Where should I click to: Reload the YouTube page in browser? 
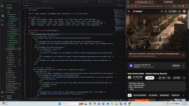coord(135,6)
